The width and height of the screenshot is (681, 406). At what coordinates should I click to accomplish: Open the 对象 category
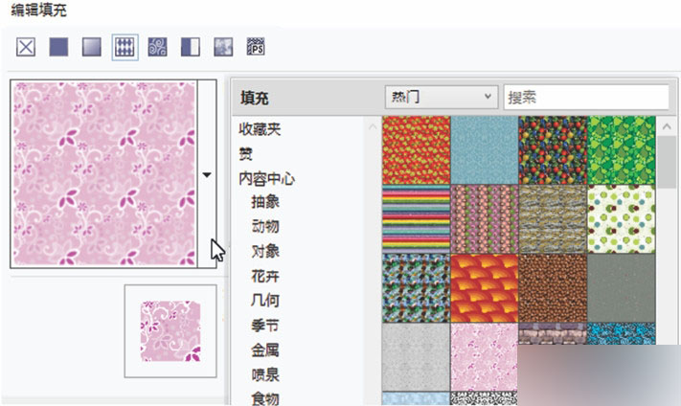(265, 251)
